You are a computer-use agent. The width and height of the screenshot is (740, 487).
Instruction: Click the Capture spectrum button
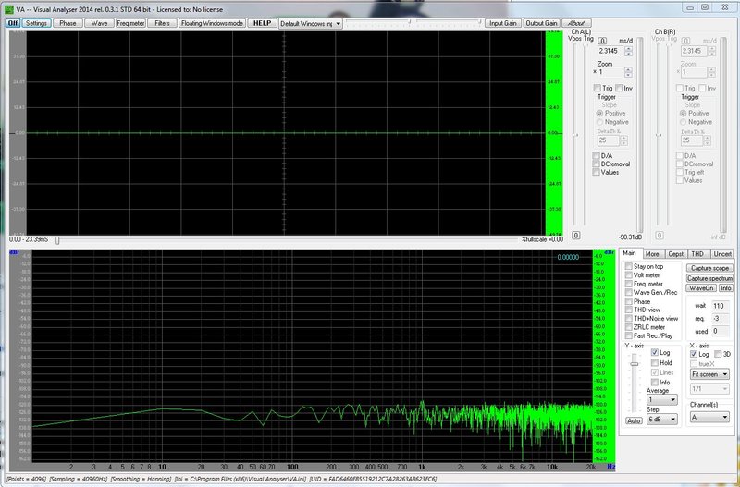[x=709, y=277]
